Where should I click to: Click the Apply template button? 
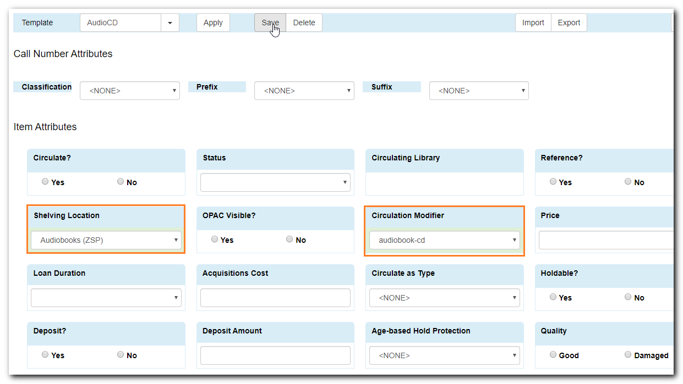[213, 23]
